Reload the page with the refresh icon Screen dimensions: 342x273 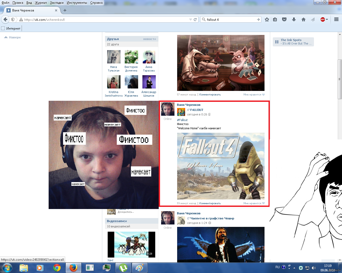click(195, 19)
